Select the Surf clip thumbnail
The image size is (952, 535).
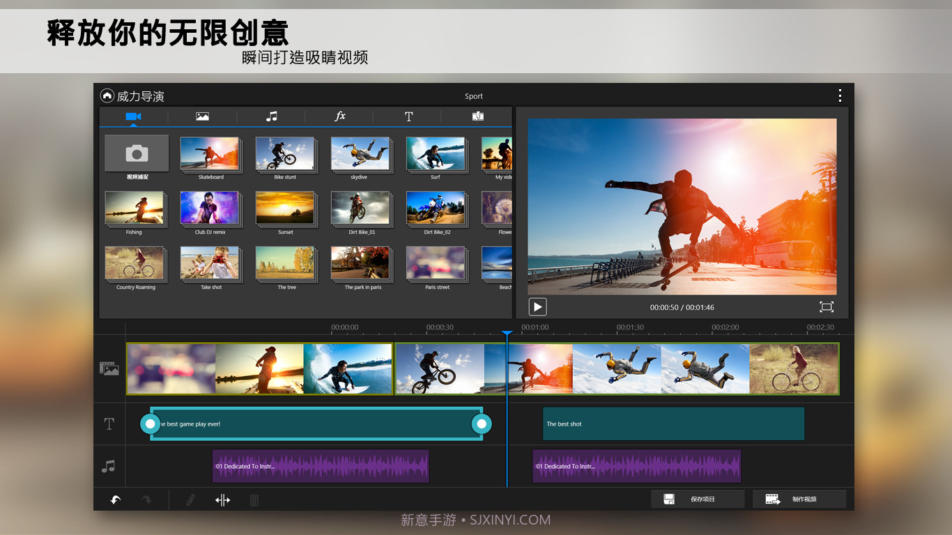pos(436,153)
